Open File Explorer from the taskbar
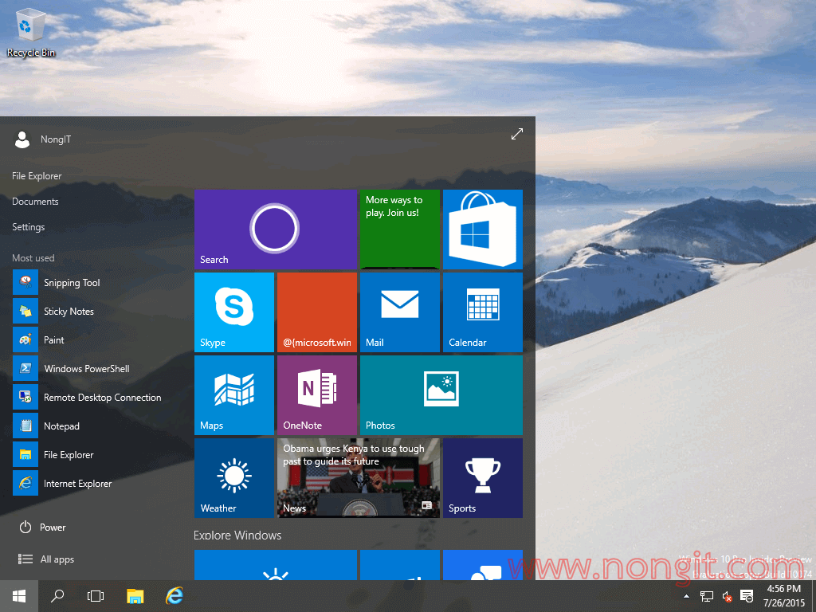Viewport: 816px width, 612px height. coord(135,596)
